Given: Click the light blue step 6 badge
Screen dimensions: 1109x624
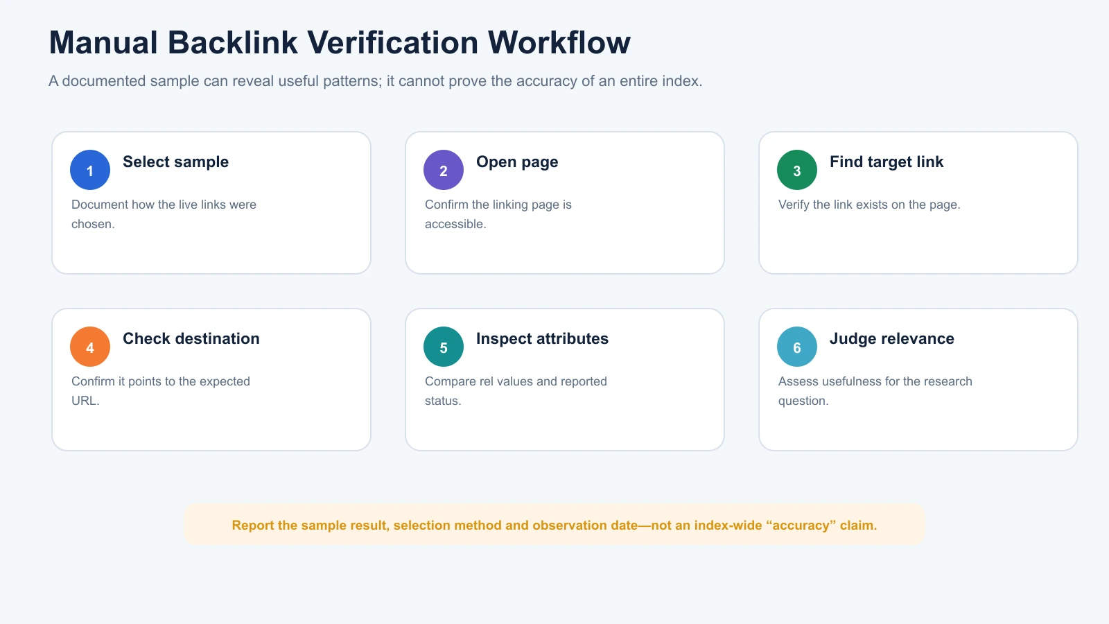Looking at the screenshot, I should click(797, 347).
